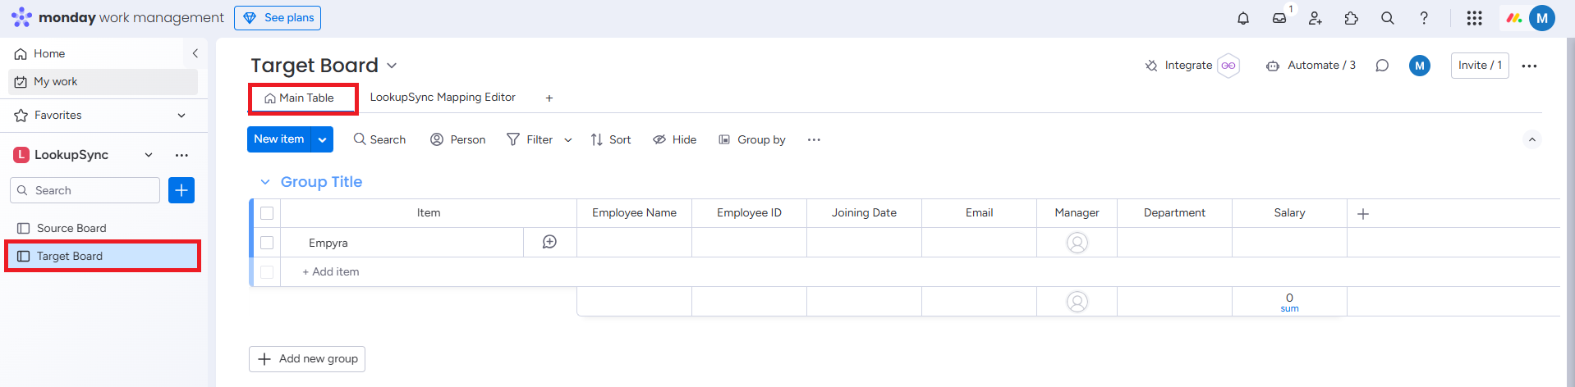Viewport: 1575px width, 387px height.
Task: Open the Target Board title dropdown
Action: coord(392,66)
